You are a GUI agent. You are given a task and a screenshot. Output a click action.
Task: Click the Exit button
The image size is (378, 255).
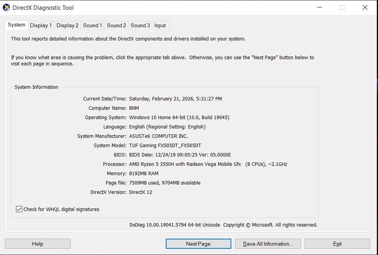click(337, 244)
